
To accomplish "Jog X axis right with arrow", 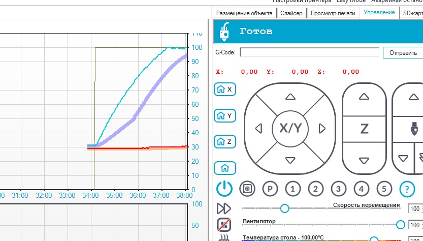I will pos(321,128).
